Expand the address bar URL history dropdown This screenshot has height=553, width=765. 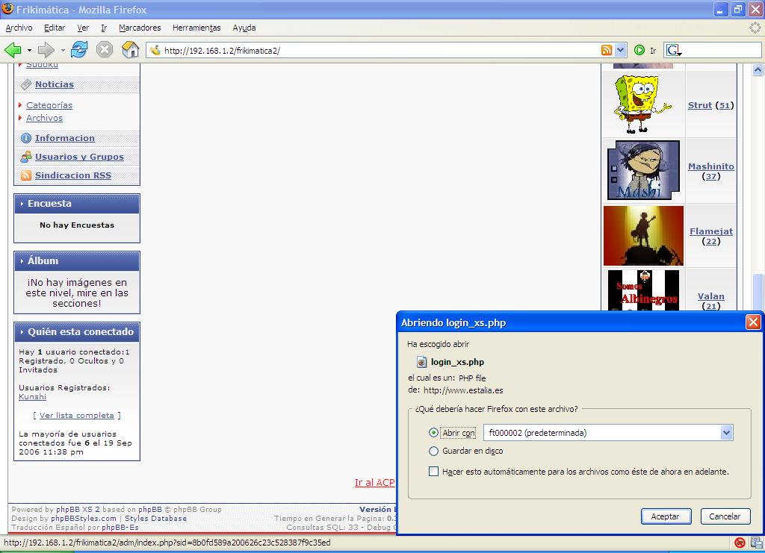pyautogui.click(x=620, y=50)
